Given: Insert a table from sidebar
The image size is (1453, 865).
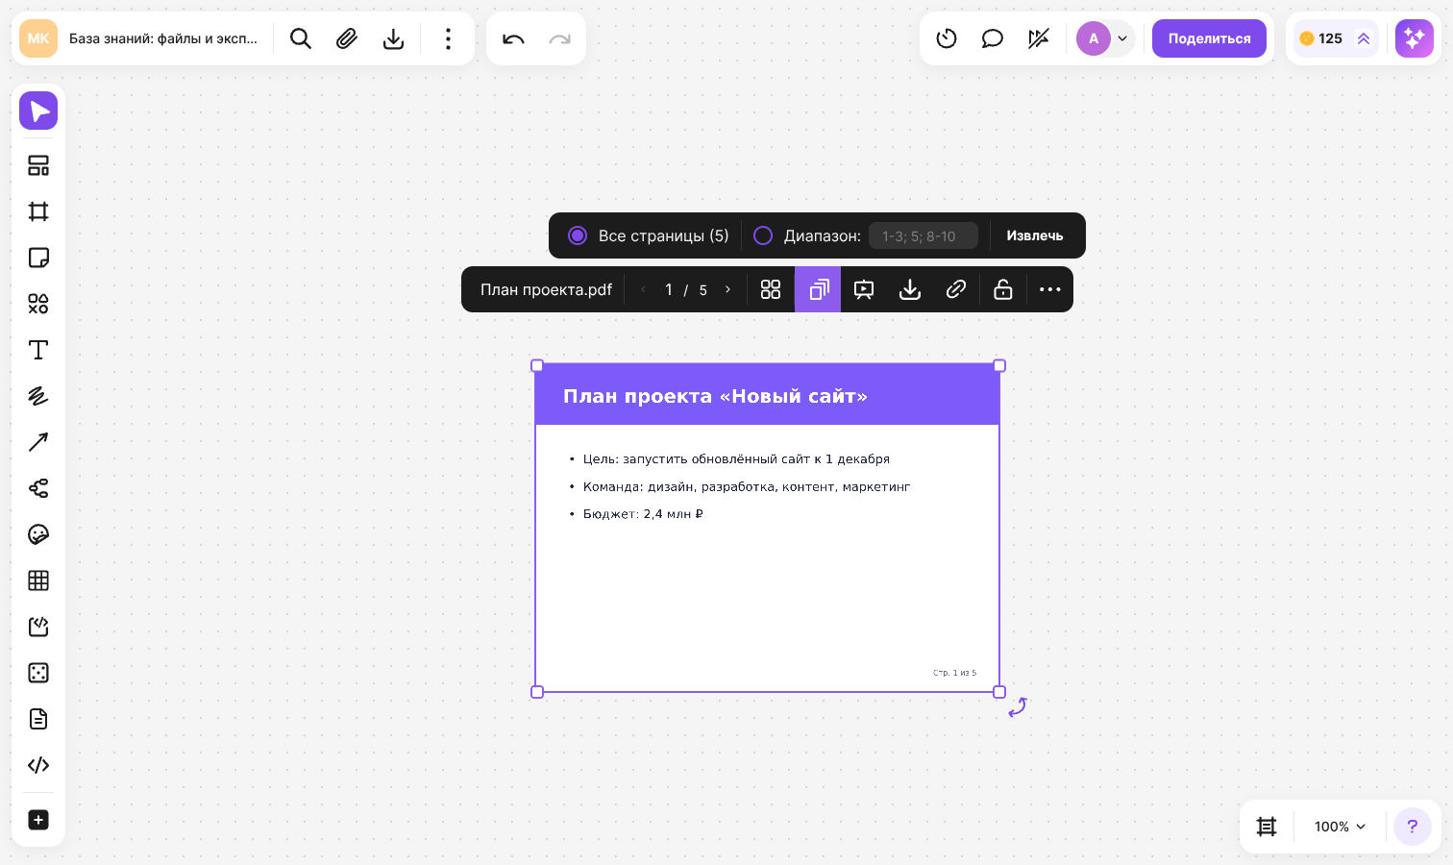Looking at the screenshot, I should 38,581.
